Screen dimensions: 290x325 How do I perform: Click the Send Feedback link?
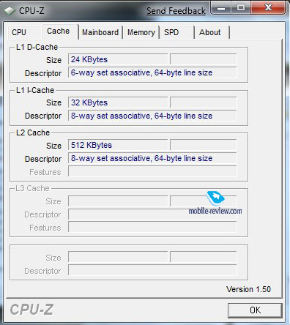[x=176, y=11]
